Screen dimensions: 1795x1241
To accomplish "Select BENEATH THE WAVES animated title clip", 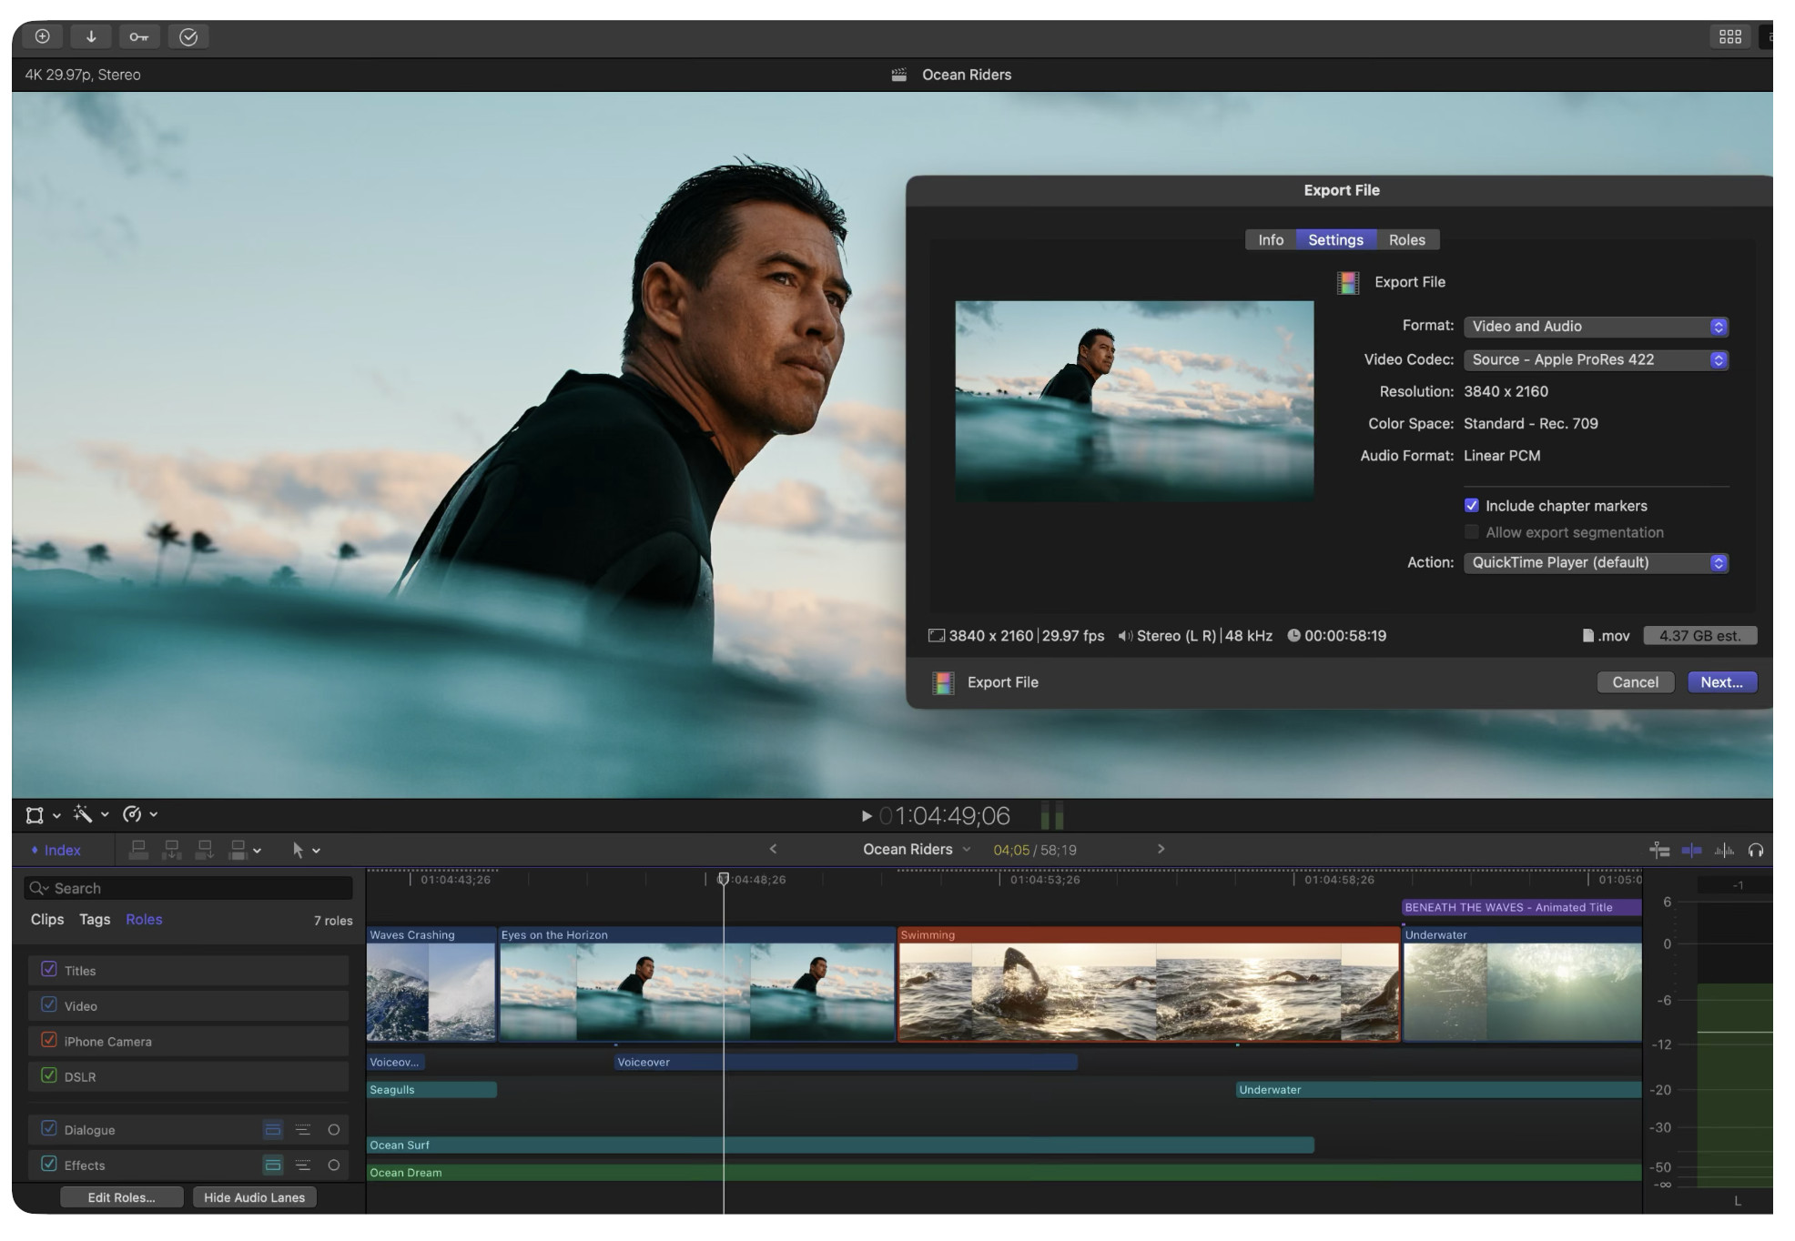I will click(1521, 907).
